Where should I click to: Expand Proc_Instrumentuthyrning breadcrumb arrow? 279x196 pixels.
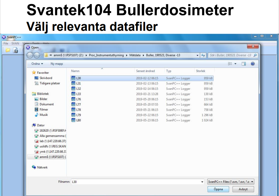pyautogui.click(x=126, y=55)
